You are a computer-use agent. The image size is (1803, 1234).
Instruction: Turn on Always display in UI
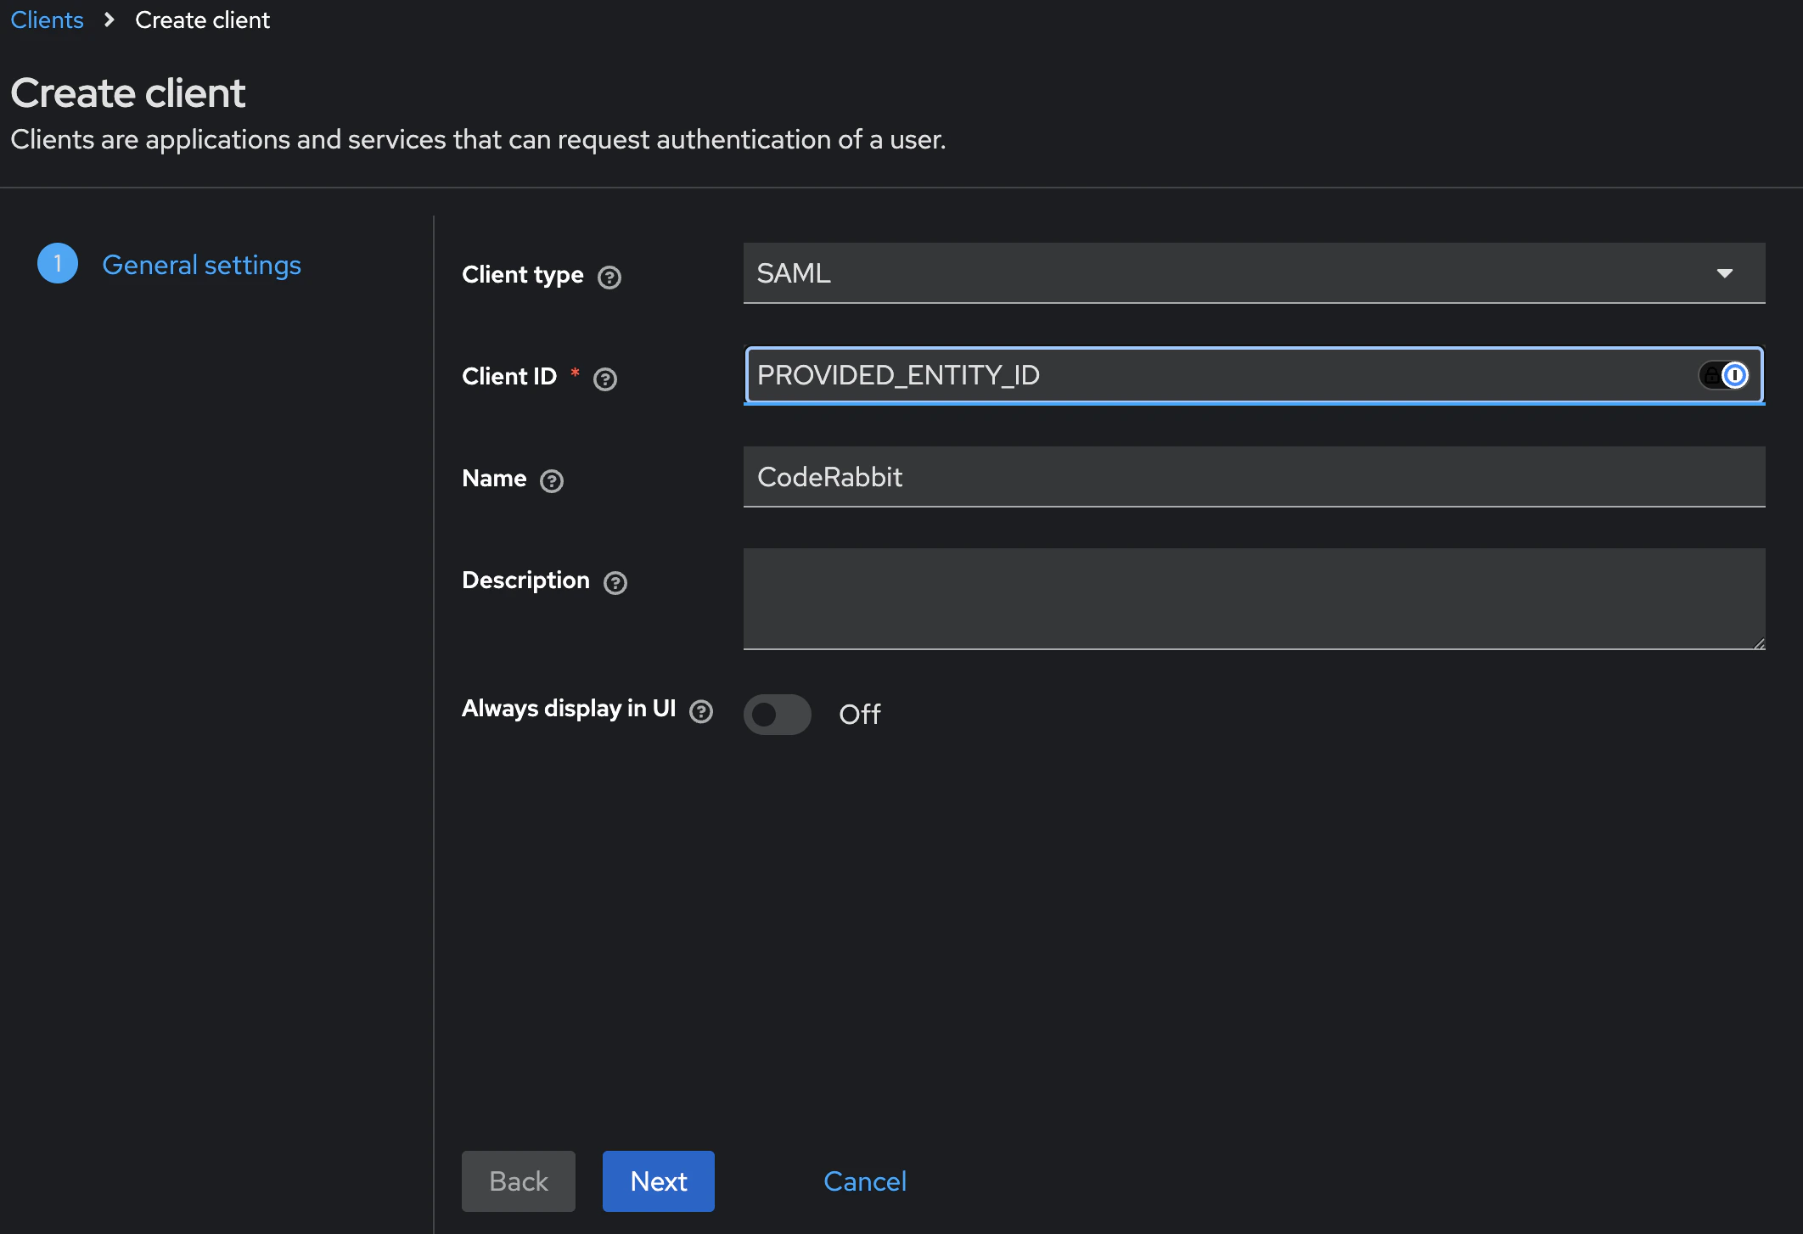pyautogui.click(x=777, y=714)
